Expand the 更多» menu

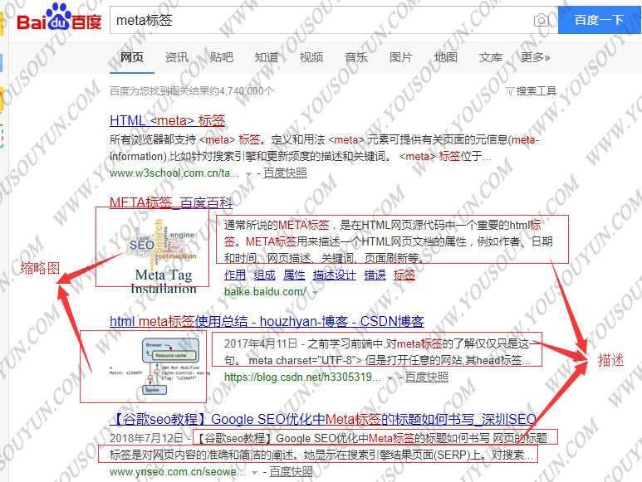point(535,57)
